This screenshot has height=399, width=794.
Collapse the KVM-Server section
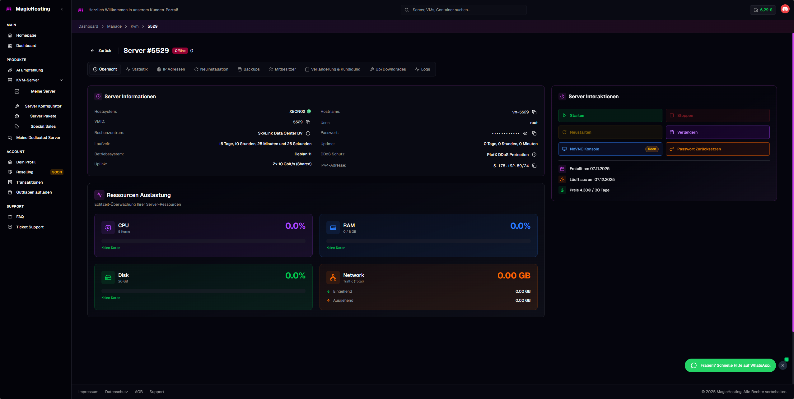click(62, 80)
